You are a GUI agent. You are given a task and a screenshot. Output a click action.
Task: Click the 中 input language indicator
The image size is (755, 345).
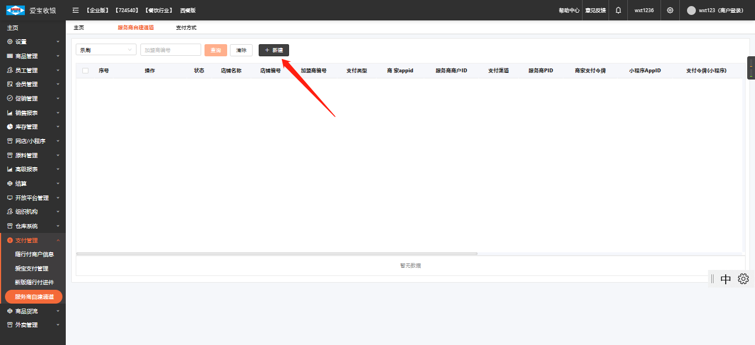(726, 279)
